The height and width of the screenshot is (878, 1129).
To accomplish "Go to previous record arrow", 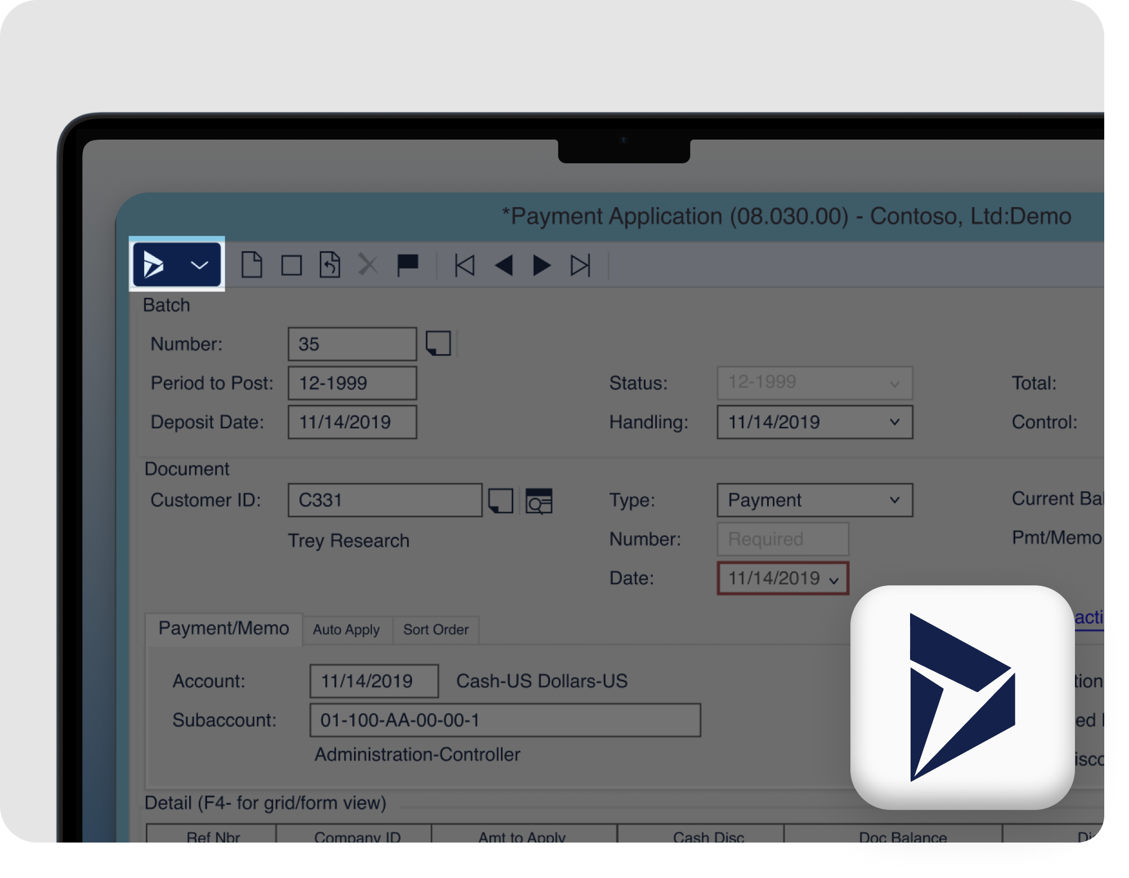I will coord(504,265).
